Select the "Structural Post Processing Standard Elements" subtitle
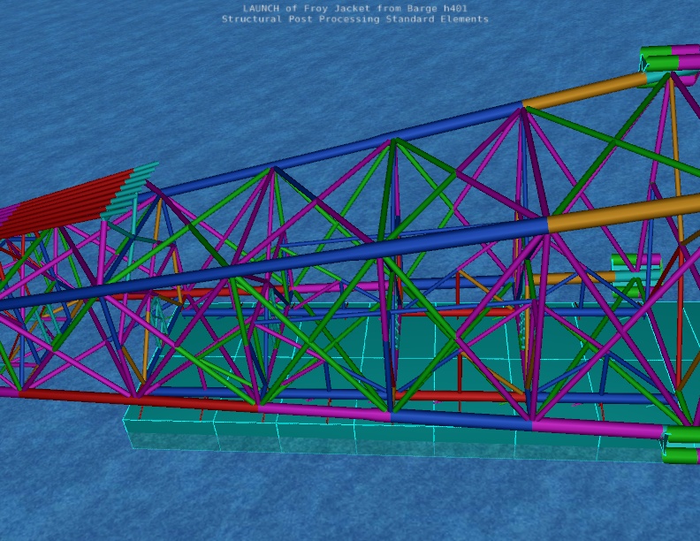This screenshot has height=541, width=700. click(x=354, y=19)
